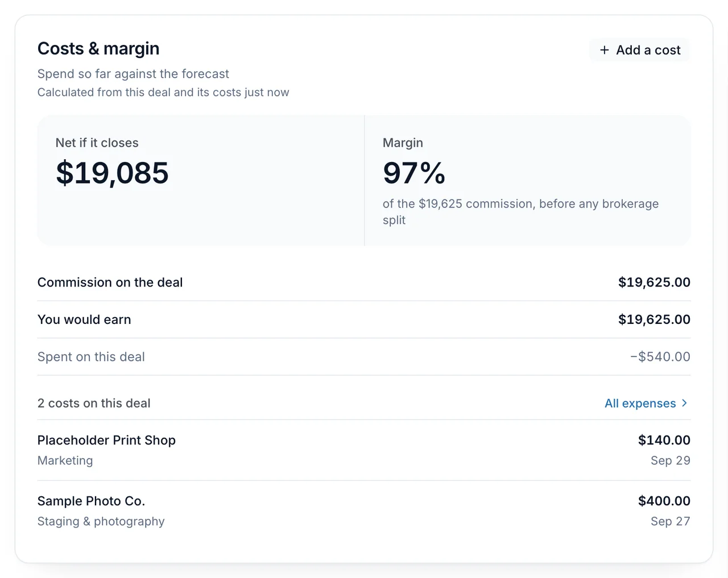This screenshot has width=728, height=578.
Task: Click the Margin label
Action: (403, 143)
